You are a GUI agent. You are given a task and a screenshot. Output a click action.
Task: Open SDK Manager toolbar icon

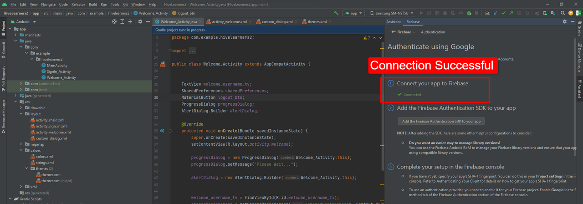pyautogui.click(x=553, y=13)
